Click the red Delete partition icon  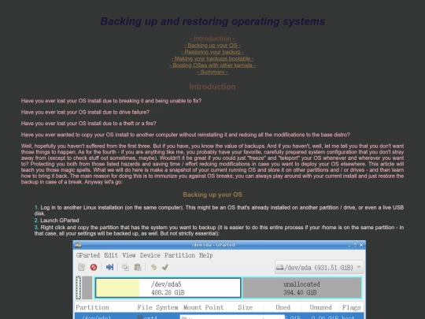coord(94,267)
